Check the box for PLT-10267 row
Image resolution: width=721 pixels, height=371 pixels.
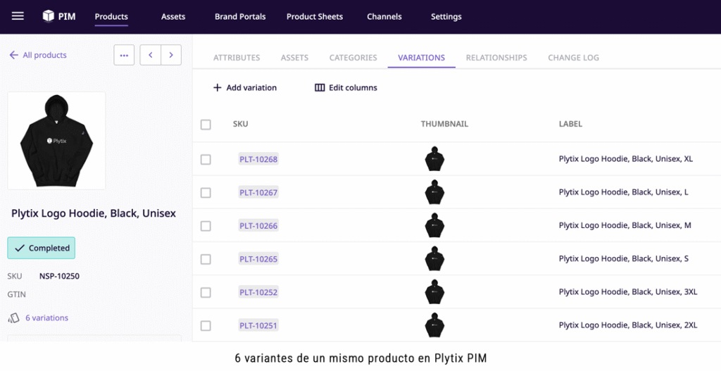[x=206, y=193]
